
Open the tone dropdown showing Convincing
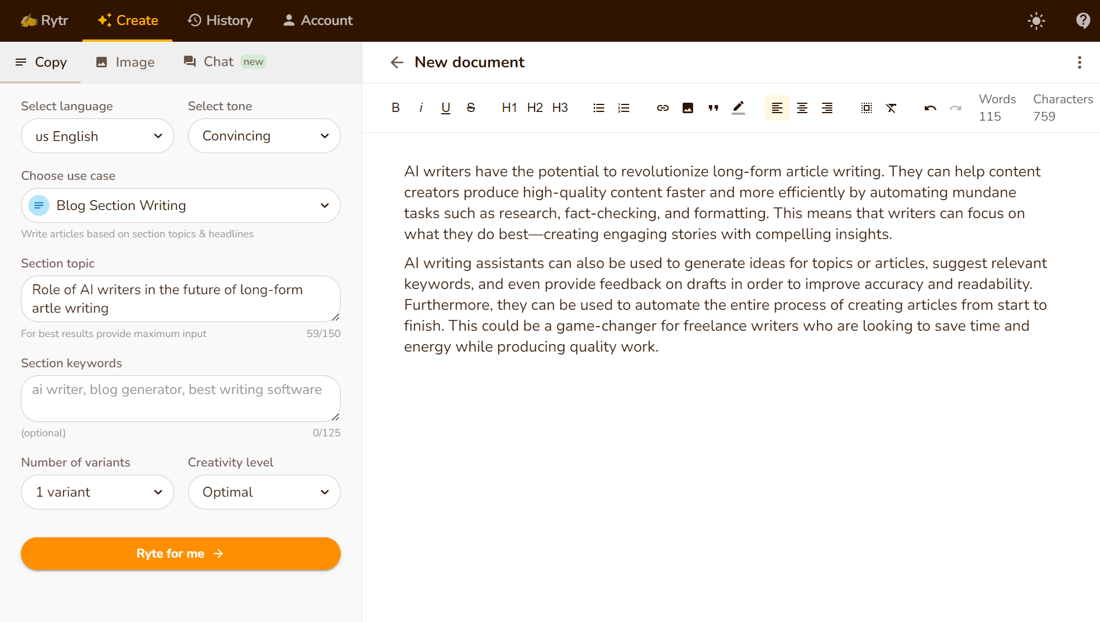tap(264, 136)
